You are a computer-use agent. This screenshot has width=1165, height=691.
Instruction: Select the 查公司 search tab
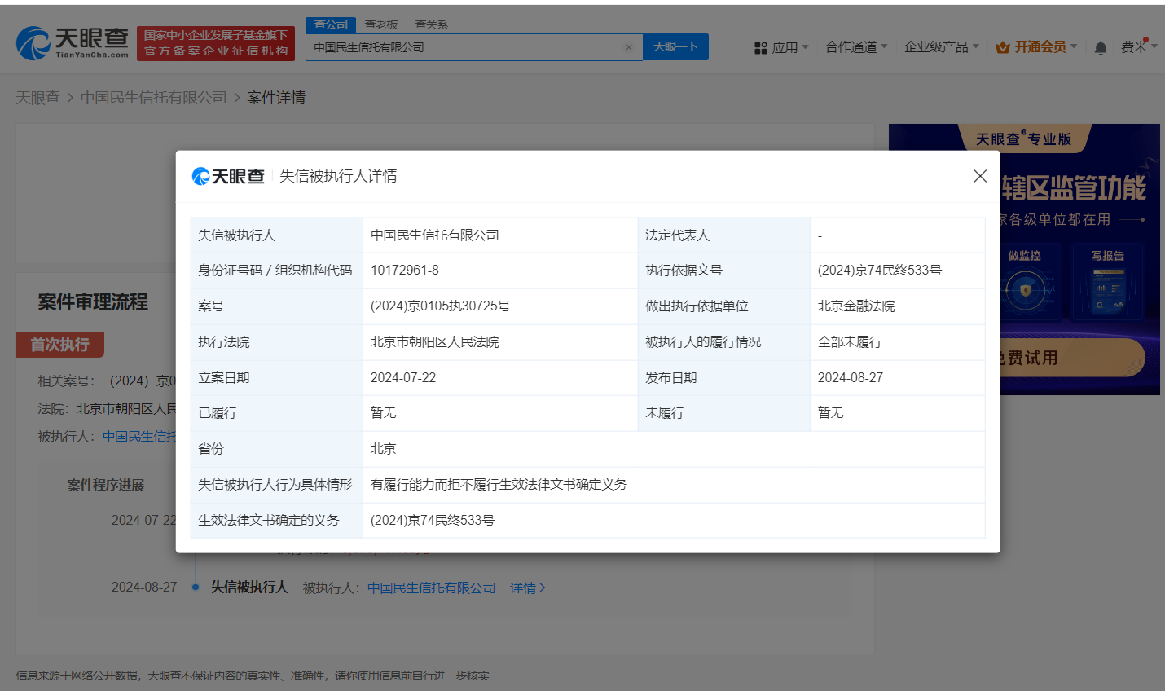click(331, 24)
